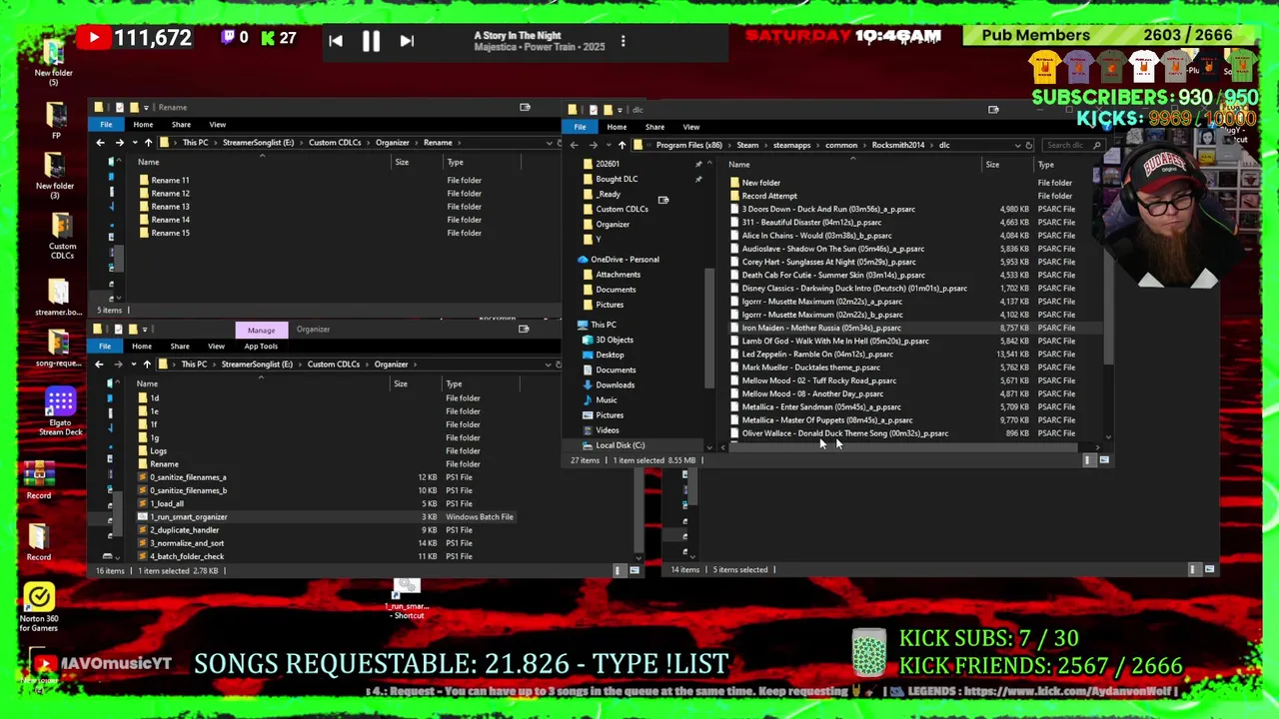
Task: Open music player overlay three-dot menu
Action: [623, 41]
